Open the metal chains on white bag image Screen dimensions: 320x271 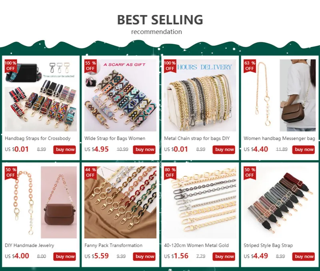pyautogui.click(x=200, y=95)
